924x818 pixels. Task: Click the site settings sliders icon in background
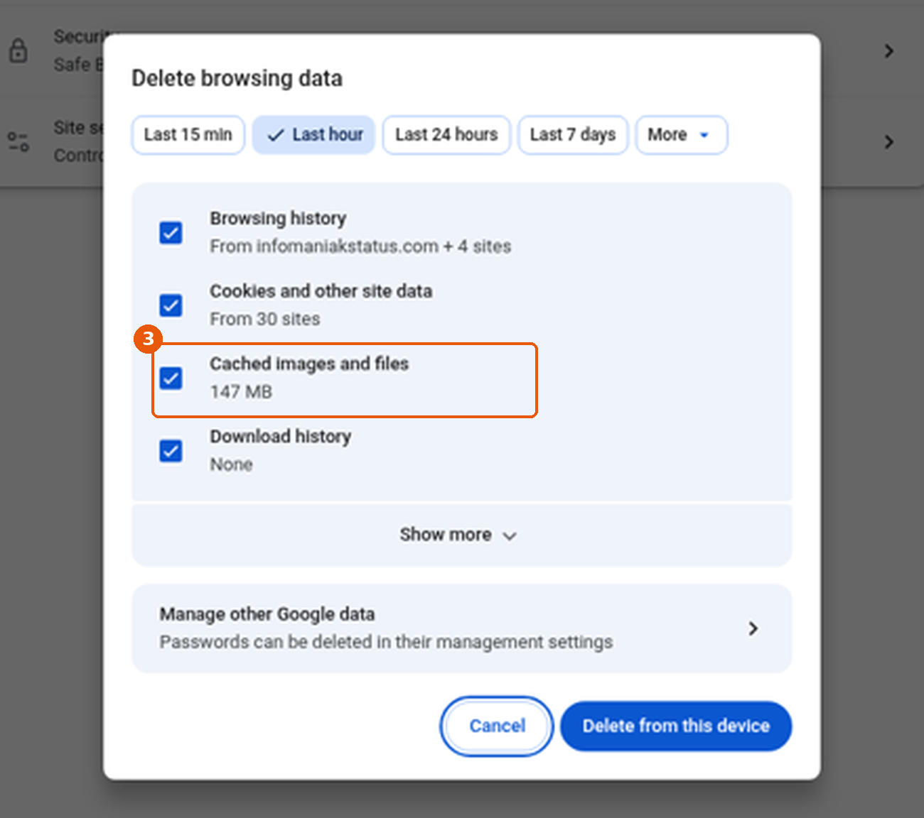18,142
